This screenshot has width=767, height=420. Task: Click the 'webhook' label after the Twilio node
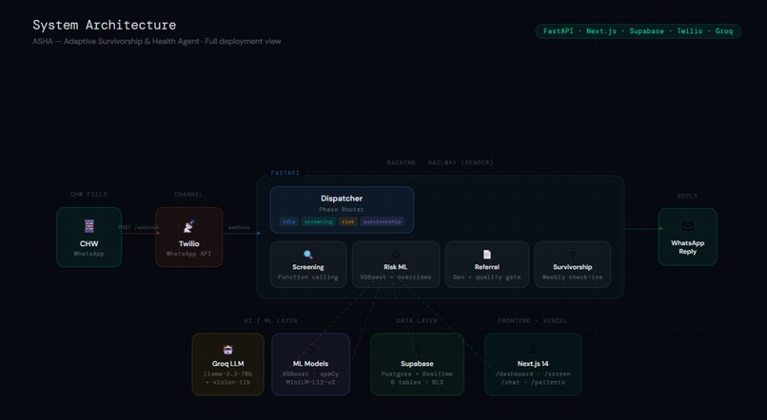(239, 228)
